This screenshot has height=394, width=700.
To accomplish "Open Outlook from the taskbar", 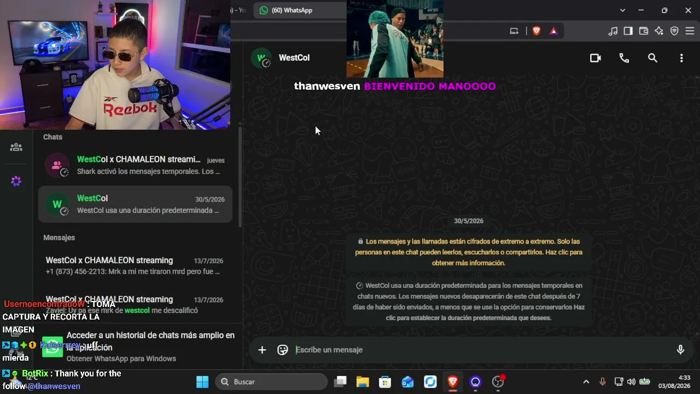I will (x=408, y=382).
